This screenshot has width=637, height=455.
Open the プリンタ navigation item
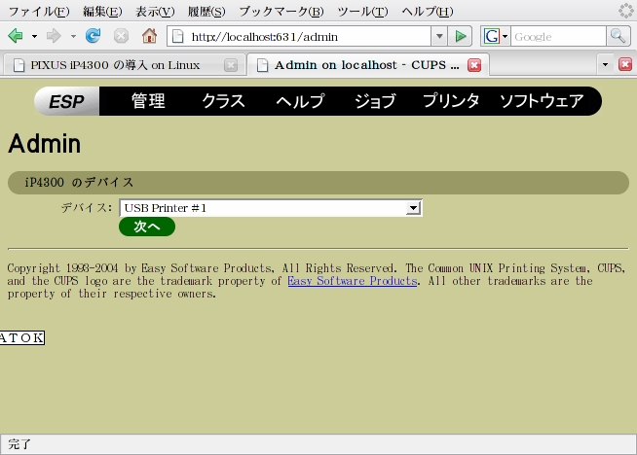451,101
